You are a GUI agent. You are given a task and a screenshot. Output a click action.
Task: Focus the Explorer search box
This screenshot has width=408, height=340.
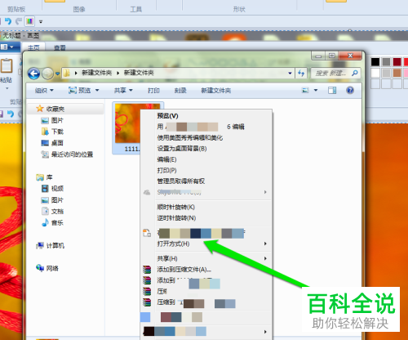pyautogui.click(x=335, y=73)
